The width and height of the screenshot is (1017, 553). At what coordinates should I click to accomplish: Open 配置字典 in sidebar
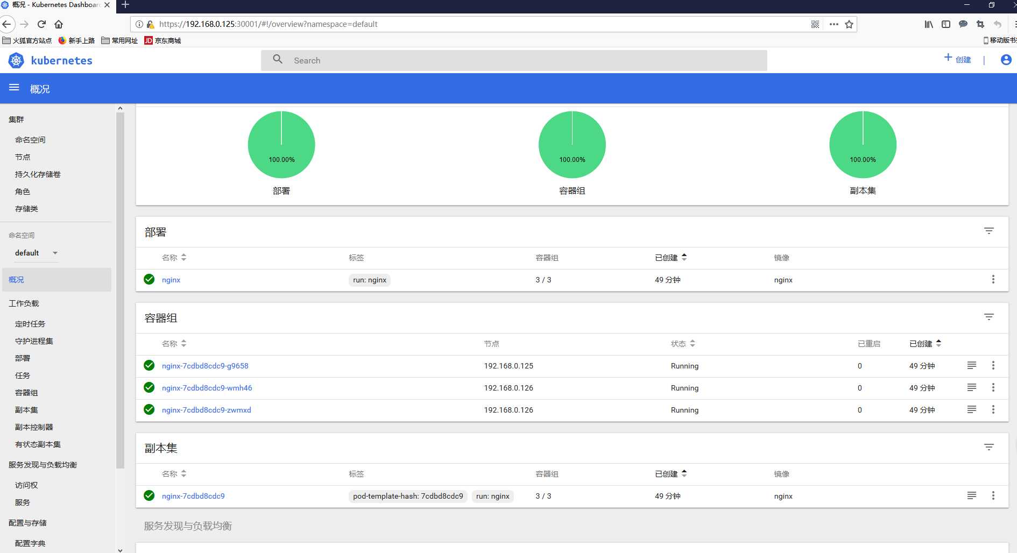30,543
